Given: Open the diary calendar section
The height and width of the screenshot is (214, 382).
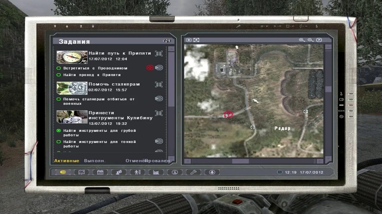Looking at the screenshot, I should pos(100,172).
